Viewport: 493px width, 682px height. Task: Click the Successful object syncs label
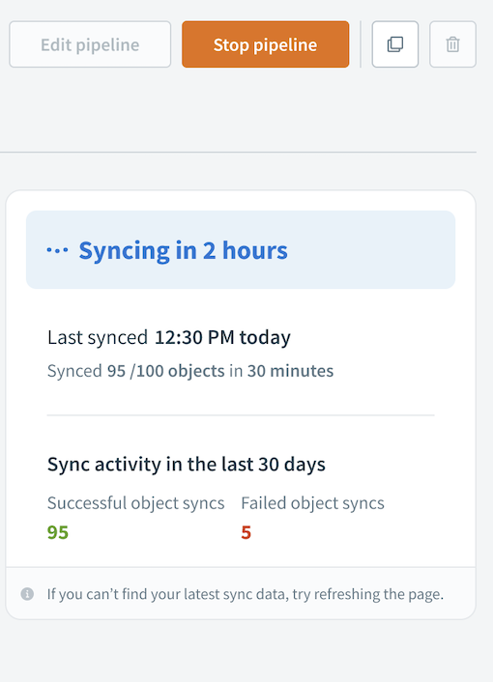pos(135,503)
